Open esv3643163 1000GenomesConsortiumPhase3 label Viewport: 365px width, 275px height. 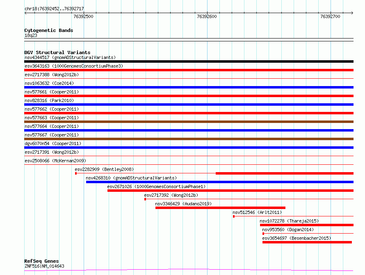click(x=74, y=66)
